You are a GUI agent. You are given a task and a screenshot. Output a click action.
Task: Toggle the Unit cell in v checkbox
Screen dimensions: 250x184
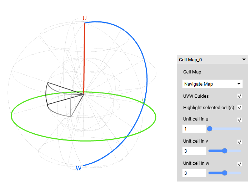point(239,142)
